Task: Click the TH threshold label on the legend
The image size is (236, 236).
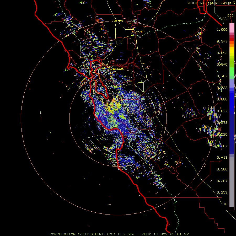Action: pos(225,204)
